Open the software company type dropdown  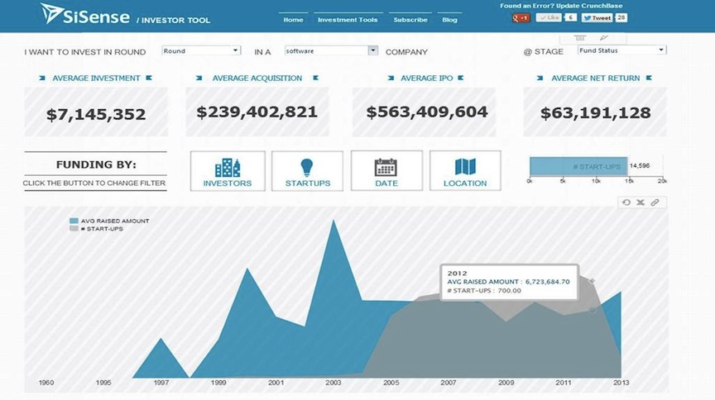pyautogui.click(x=332, y=50)
